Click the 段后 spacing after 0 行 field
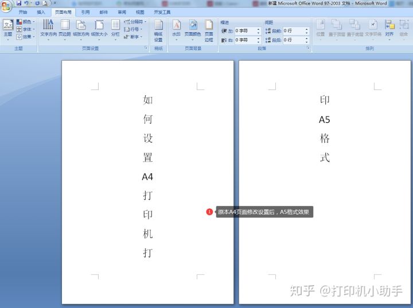413x308 pixels. [294, 40]
